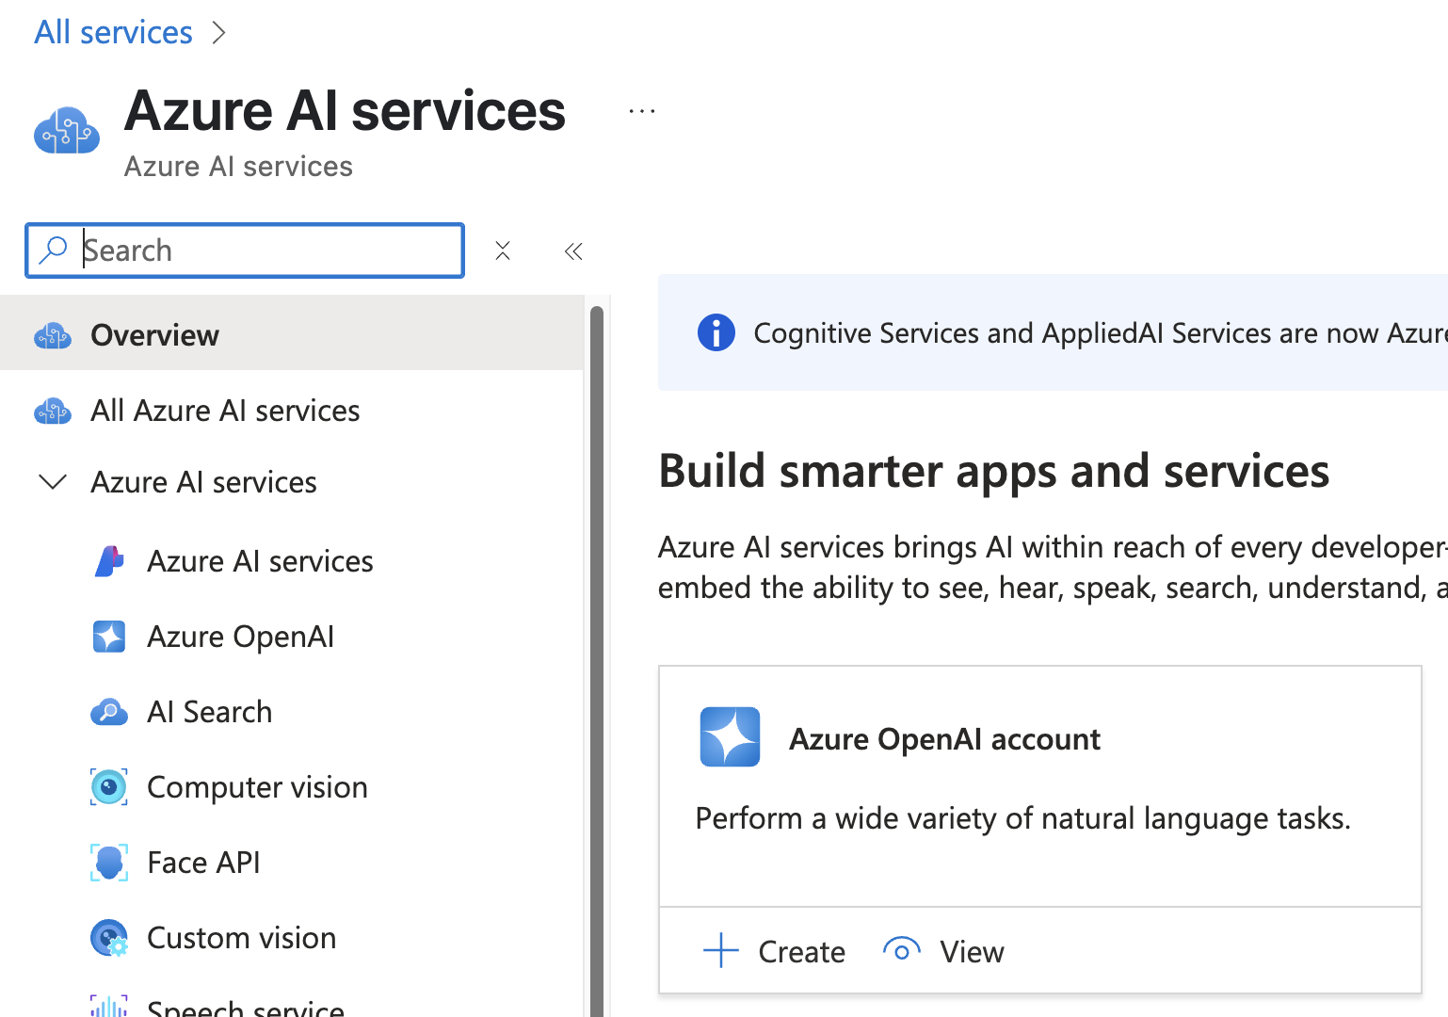The height and width of the screenshot is (1017, 1448).
Task: Collapse the Azure AI services section
Action: click(53, 481)
